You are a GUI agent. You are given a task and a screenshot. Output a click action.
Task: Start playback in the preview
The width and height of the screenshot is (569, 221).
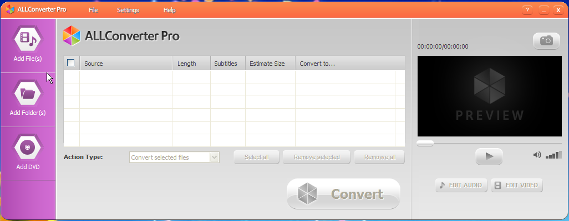coord(489,156)
